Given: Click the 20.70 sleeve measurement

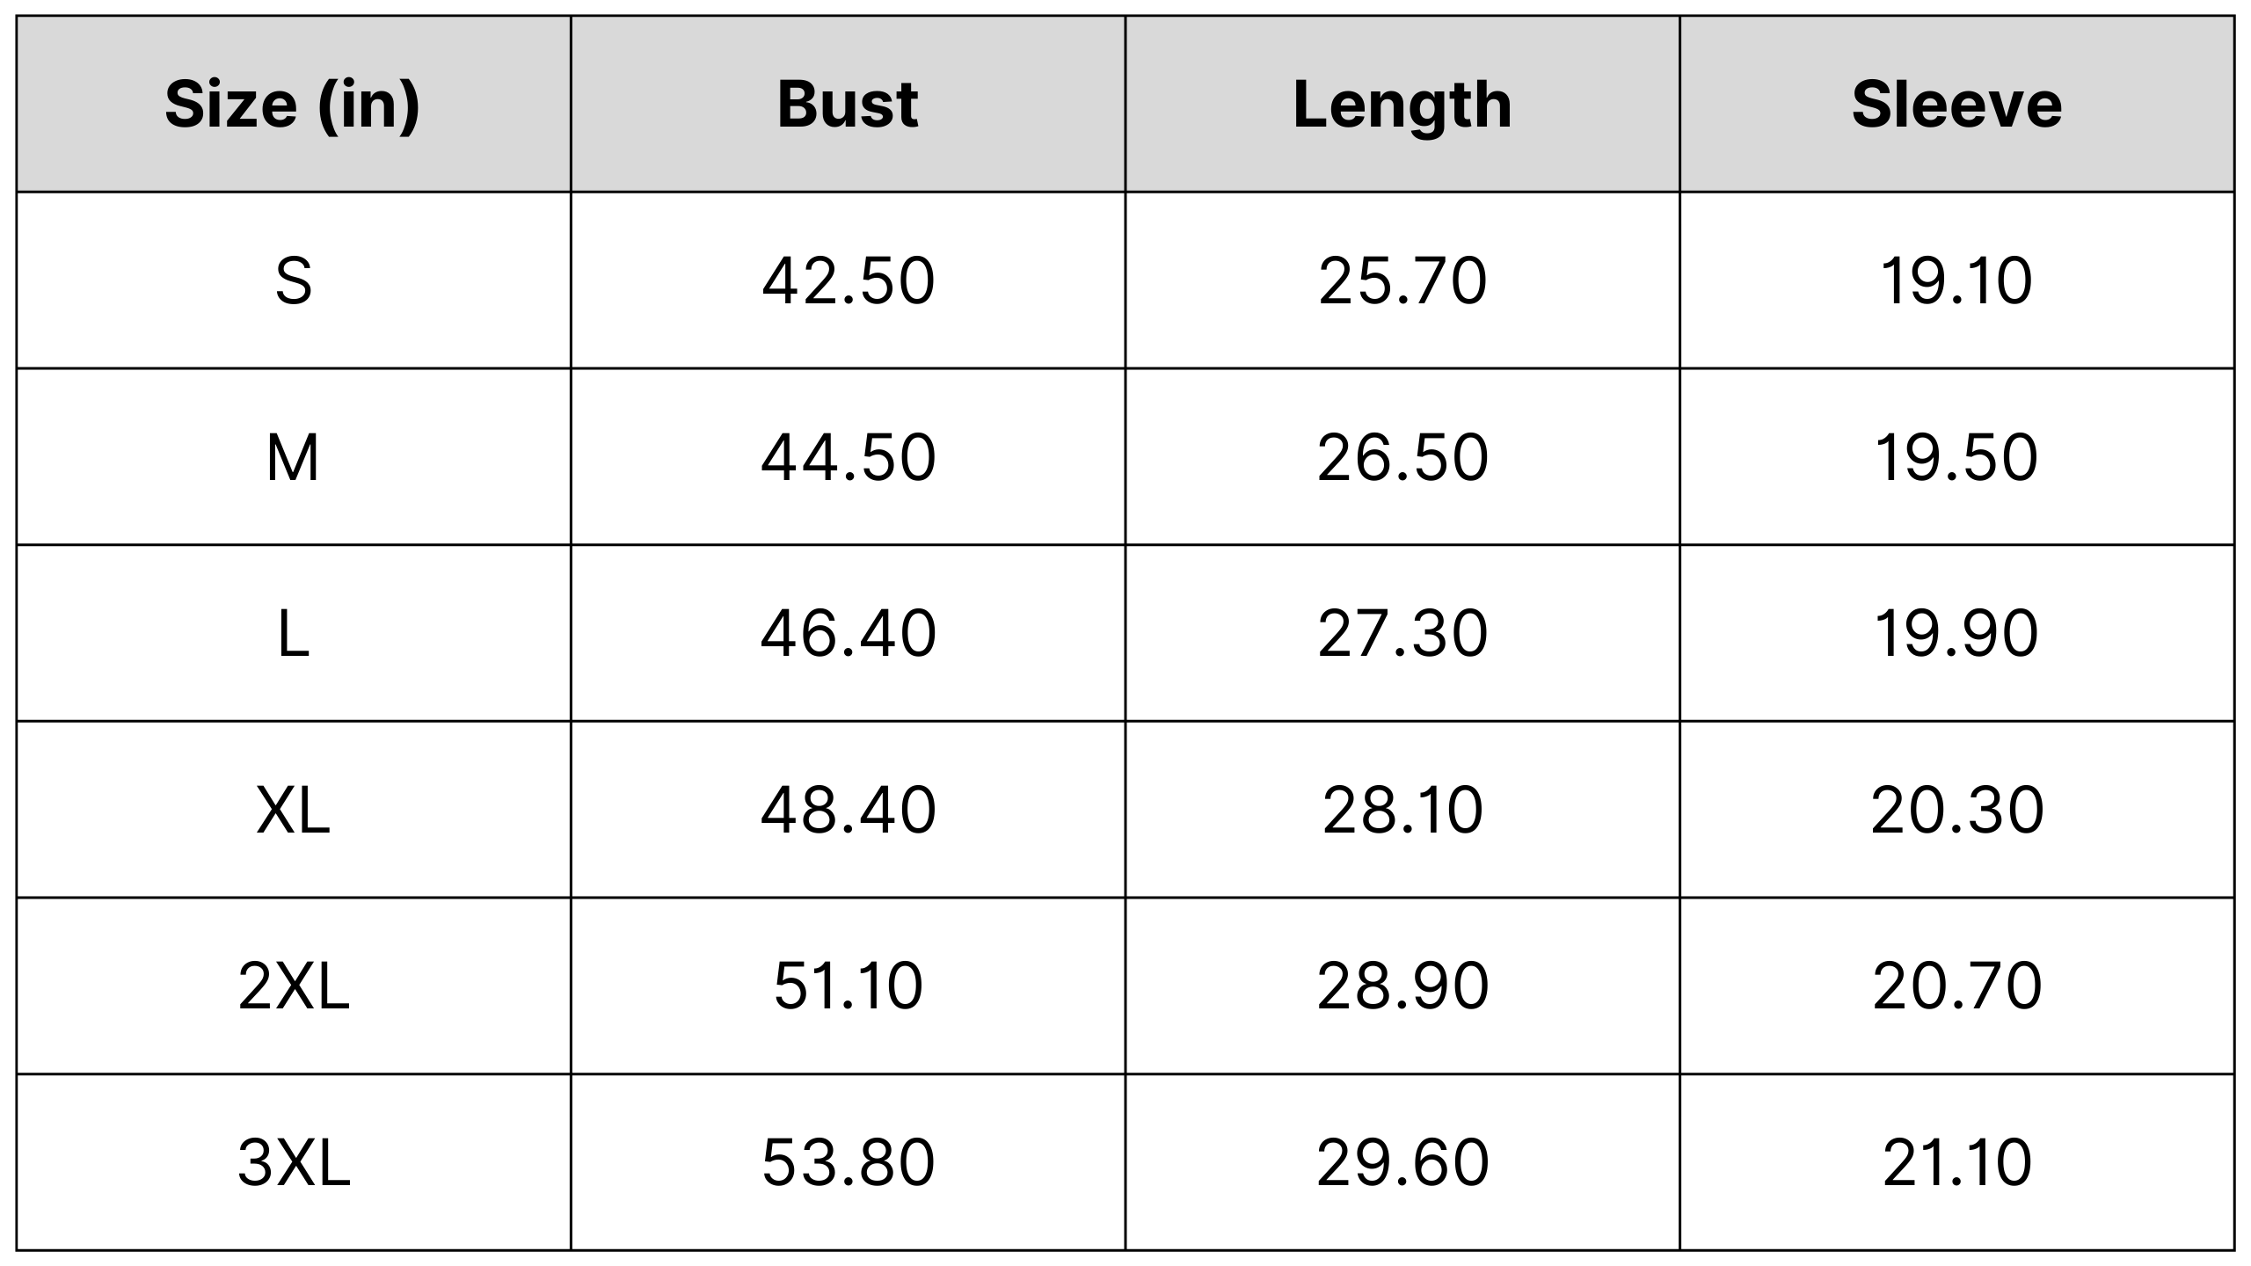Looking at the screenshot, I should [x=1956, y=986].
